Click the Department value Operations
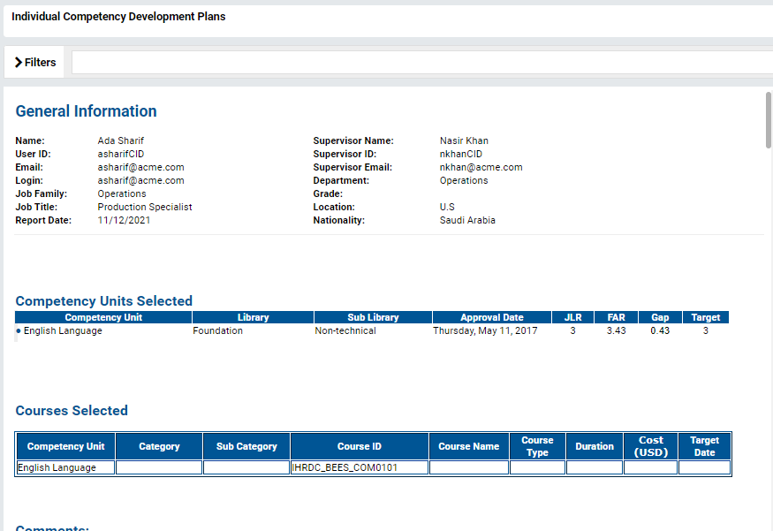The width and height of the screenshot is (773, 531). (x=464, y=180)
